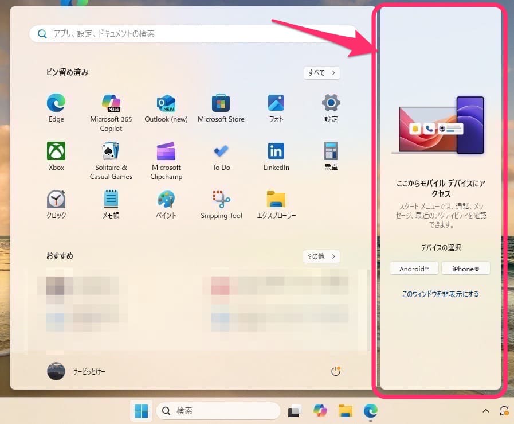Viewport: 514px width, 424px height.
Task: Show hidden system tray icons chevron
Action: point(486,411)
